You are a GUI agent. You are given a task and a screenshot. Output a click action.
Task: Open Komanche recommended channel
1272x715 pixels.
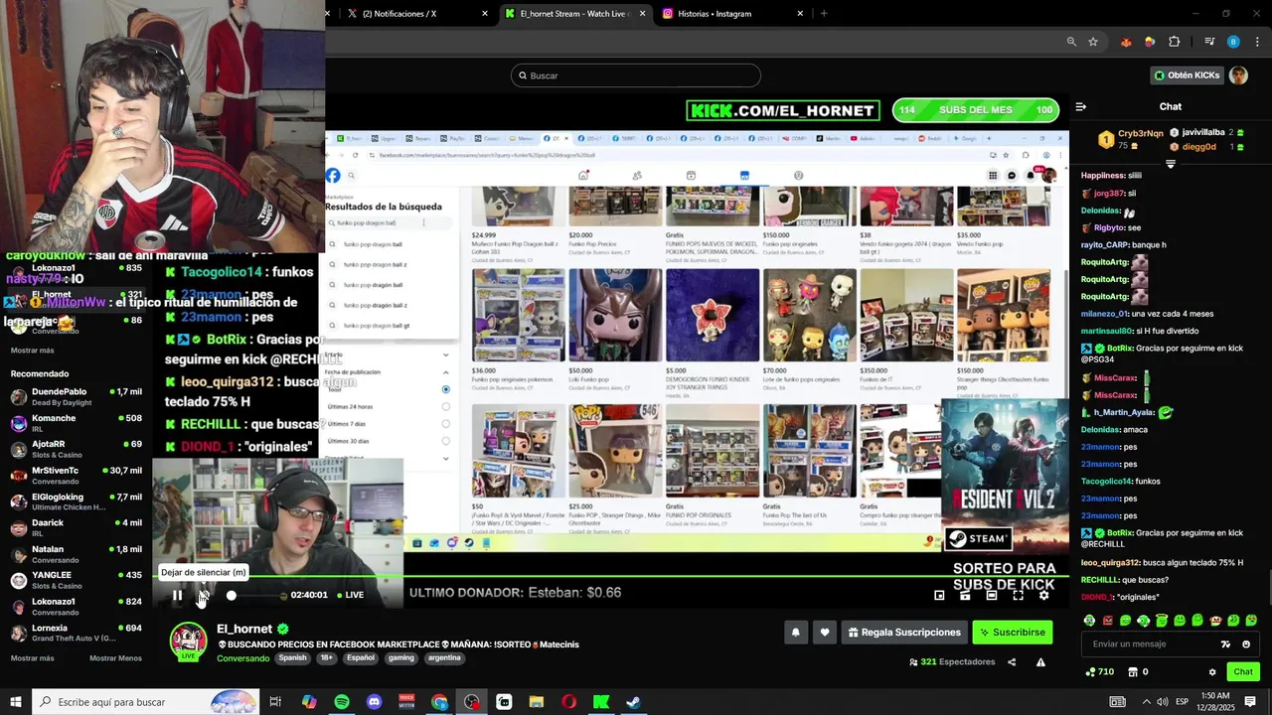point(77,423)
